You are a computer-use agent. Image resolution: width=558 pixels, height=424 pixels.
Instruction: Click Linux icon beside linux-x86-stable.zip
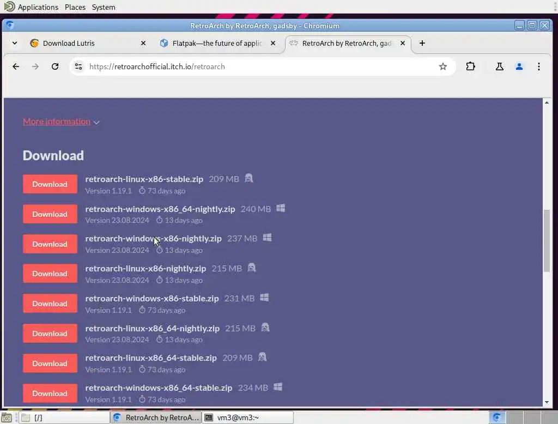(248, 178)
